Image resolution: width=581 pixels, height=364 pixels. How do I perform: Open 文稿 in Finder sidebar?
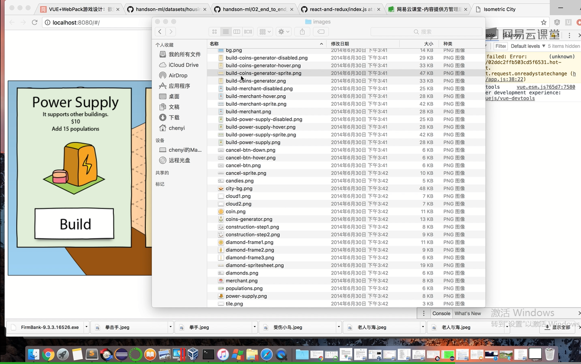[x=170, y=107]
